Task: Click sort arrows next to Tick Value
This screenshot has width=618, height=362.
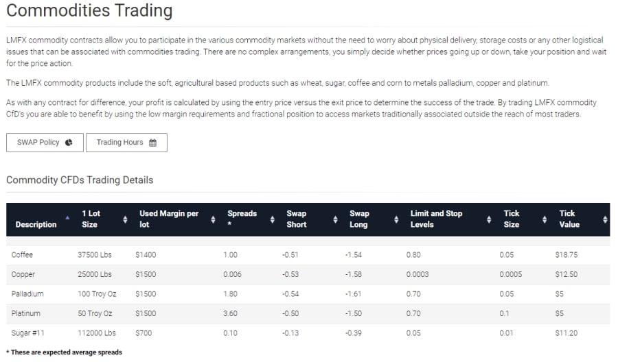Action: [605, 219]
